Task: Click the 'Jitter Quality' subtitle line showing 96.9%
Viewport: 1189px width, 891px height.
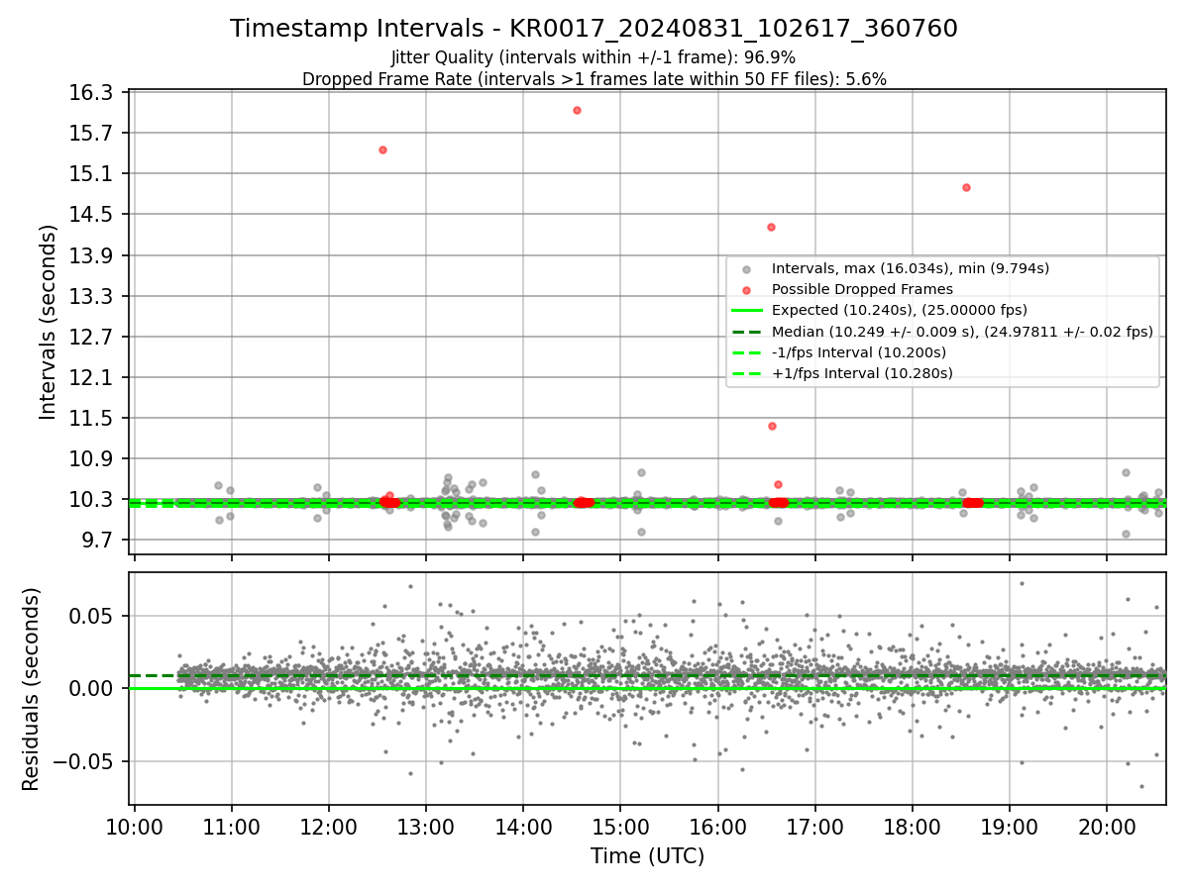Action: (594, 57)
